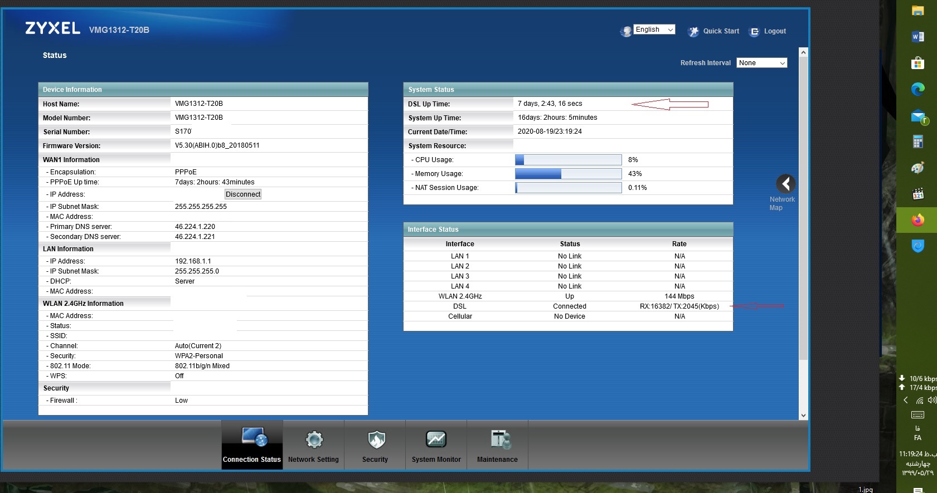
Task: Click the Security tab label
Action: tap(375, 460)
